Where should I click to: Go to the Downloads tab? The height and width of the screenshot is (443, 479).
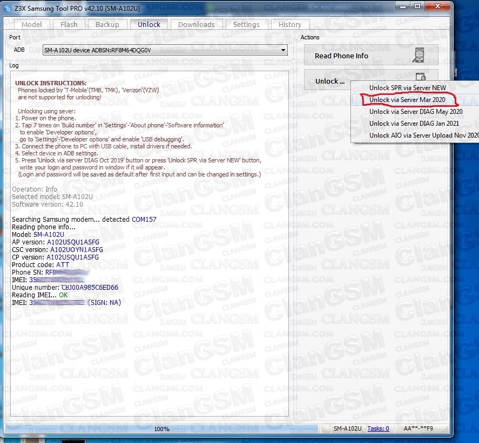[x=197, y=24]
